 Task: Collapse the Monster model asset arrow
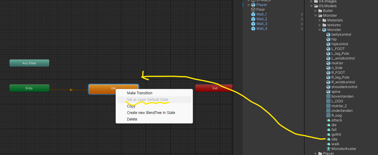pyautogui.click(x=320, y=30)
